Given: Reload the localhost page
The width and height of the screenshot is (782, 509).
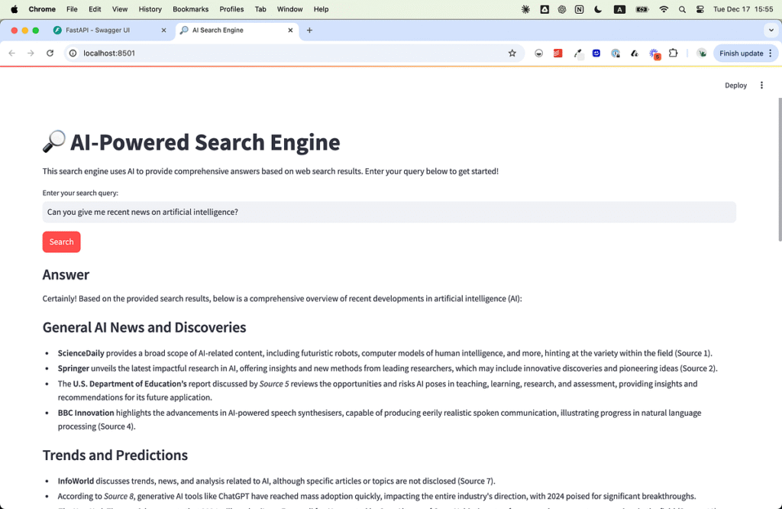Looking at the screenshot, I should [x=50, y=53].
